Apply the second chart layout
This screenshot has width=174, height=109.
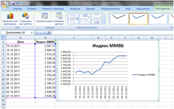(85, 18)
